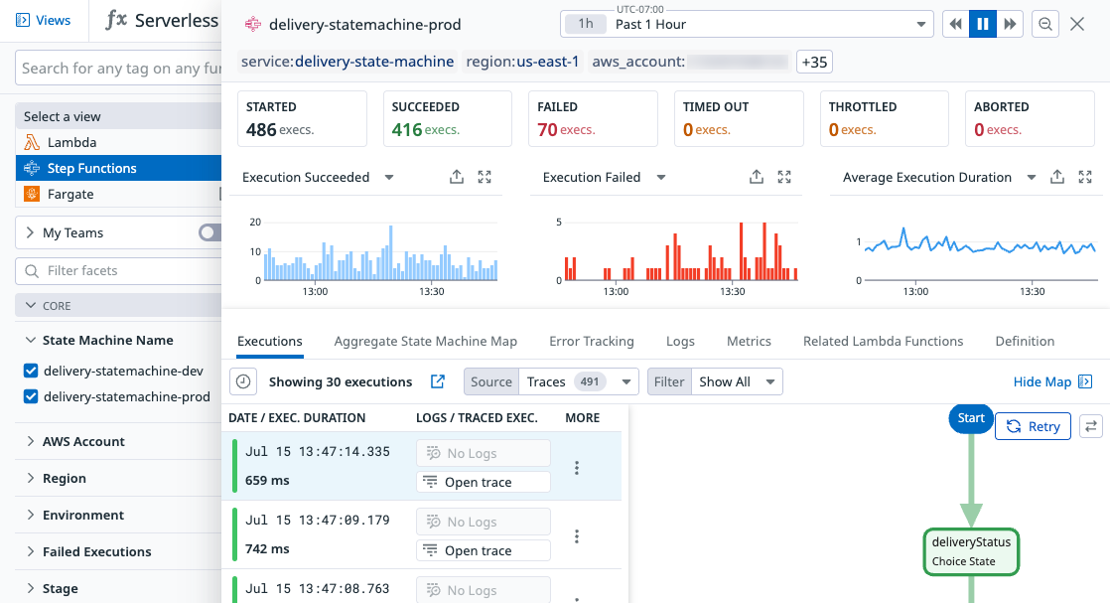This screenshot has height=603, width=1110.
Task: Expand Execution Succeeded graph to fullscreen
Action: click(x=485, y=177)
